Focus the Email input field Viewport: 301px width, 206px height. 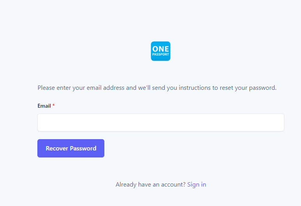(x=161, y=122)
